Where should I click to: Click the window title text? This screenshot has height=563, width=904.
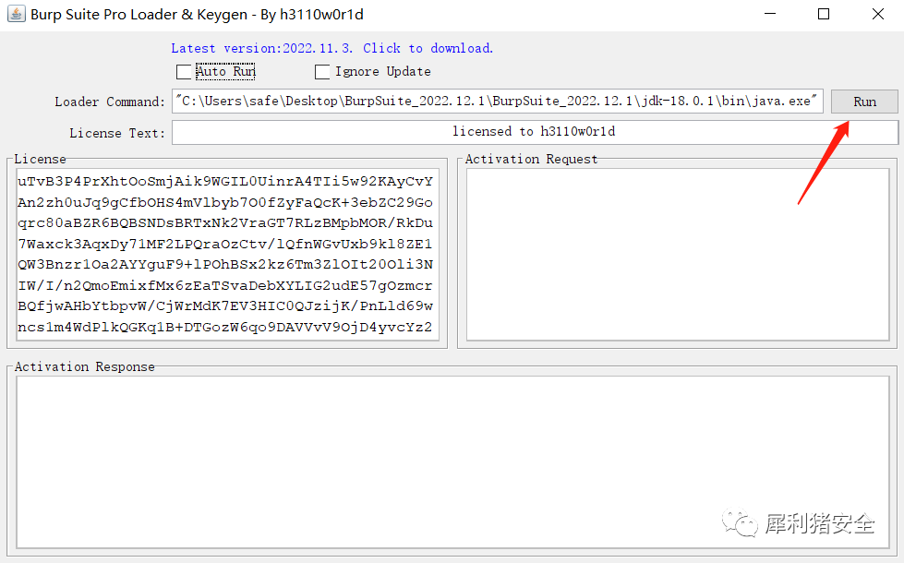tap(198, 15)
